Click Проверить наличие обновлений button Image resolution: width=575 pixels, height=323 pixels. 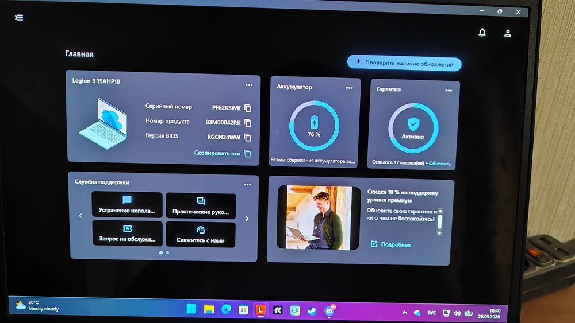coord(404,63)
